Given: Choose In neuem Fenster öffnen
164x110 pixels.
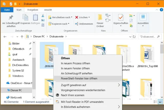Looking at the screenshot, I should point(88,68).
